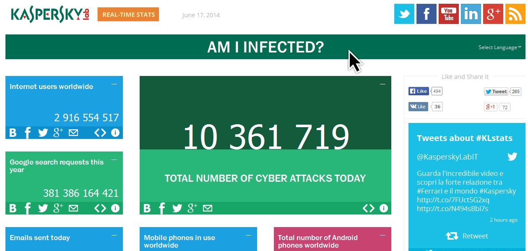Open the LinkedIn header icon
528x251 pixels.
(471, 14)
